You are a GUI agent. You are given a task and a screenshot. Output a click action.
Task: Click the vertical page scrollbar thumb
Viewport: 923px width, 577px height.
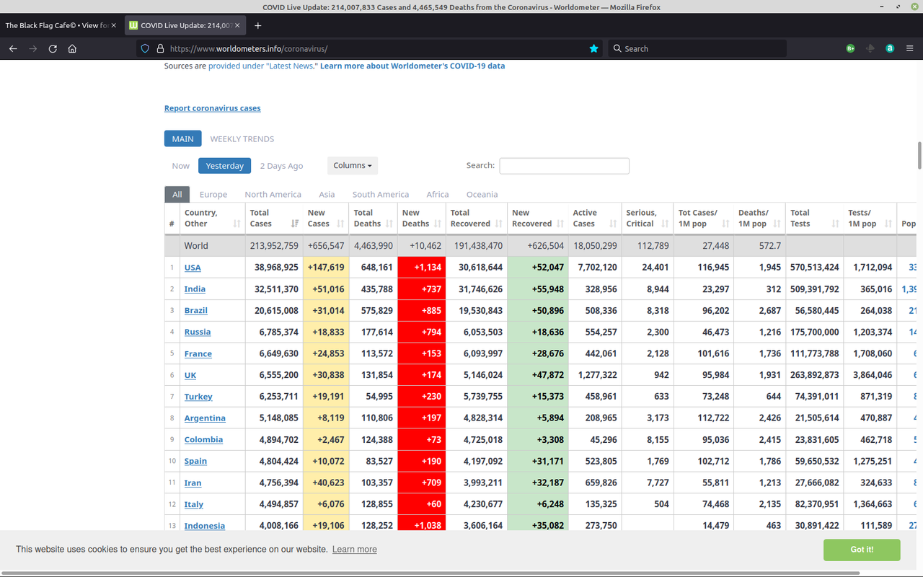pyautogui.click(x=919, y=155)
